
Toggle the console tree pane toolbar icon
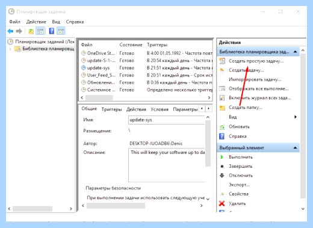click(x=40, y=31)
